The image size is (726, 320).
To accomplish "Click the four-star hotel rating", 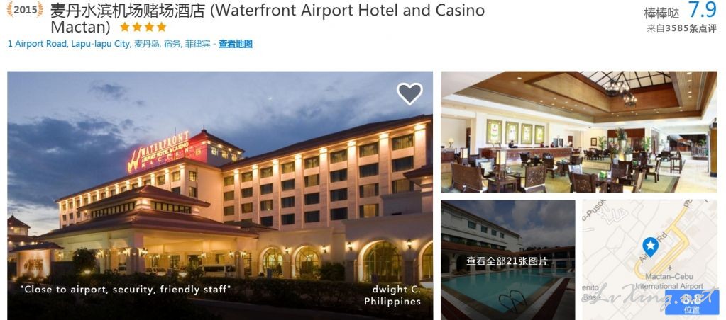I will pyautogui.click(x=143, y=27).
